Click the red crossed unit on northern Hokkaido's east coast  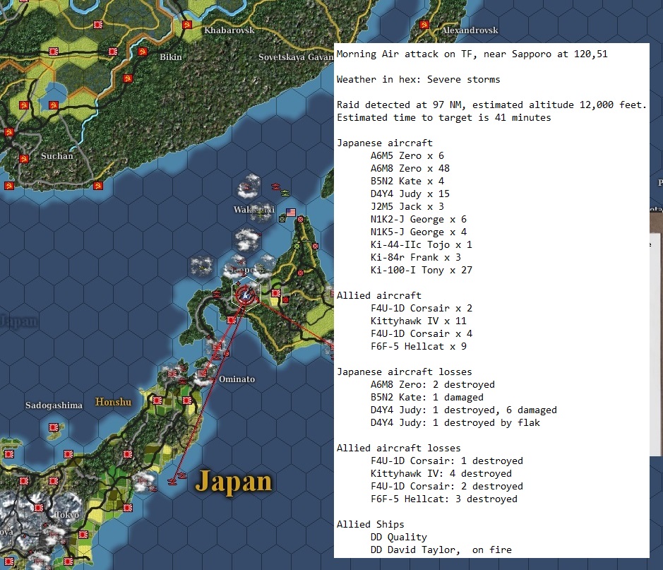pos(315,246)
